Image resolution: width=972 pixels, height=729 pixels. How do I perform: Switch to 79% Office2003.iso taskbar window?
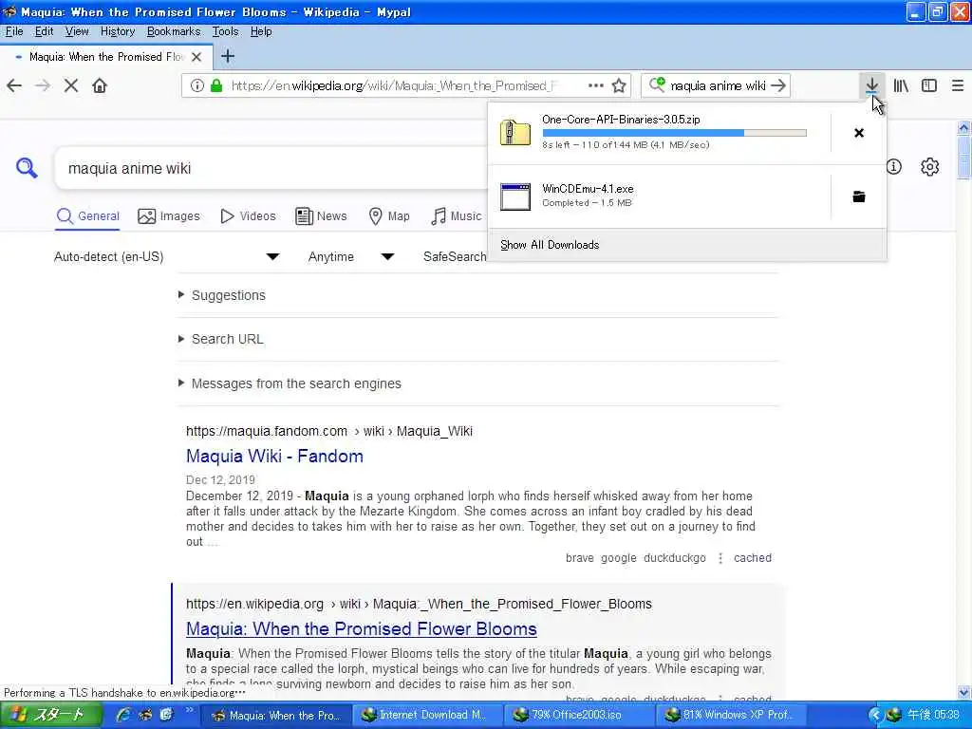click(578, 715)
